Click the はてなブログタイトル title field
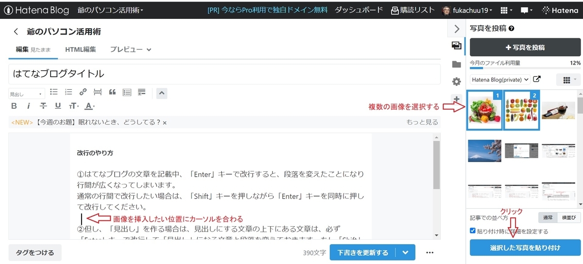This screenshot has height=264, width=583. pyautogui.click(x=224, y=74)
